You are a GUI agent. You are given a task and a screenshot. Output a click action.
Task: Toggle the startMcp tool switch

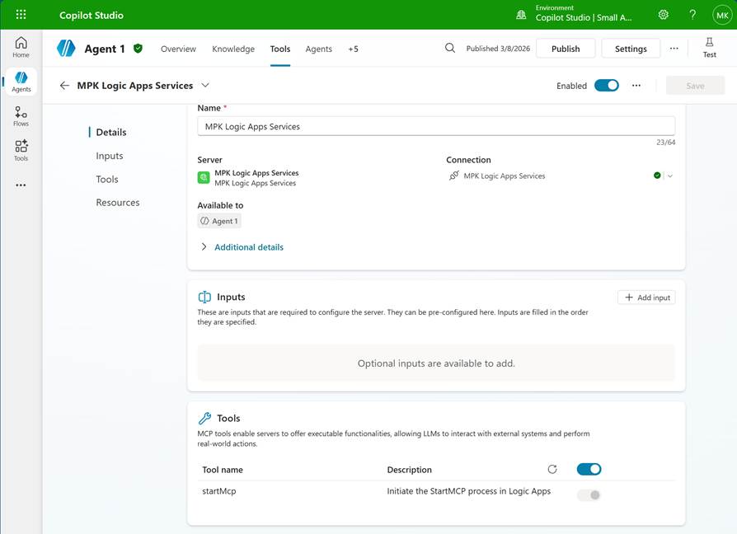coord(589,494)
